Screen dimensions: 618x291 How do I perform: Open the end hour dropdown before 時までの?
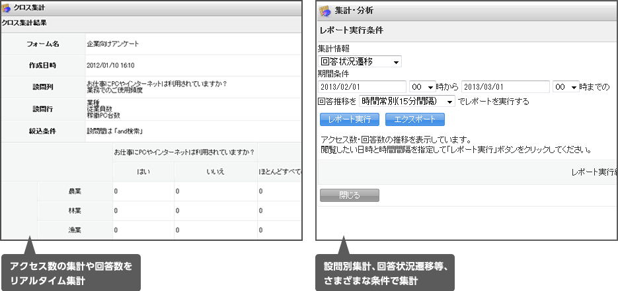566,86
